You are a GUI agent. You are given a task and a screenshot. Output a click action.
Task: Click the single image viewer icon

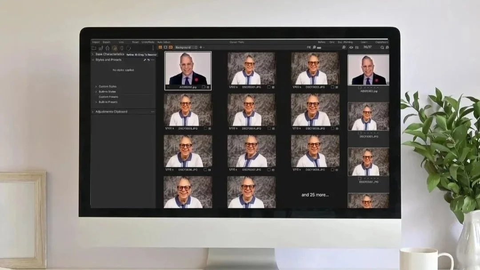(x=165, y=47)
